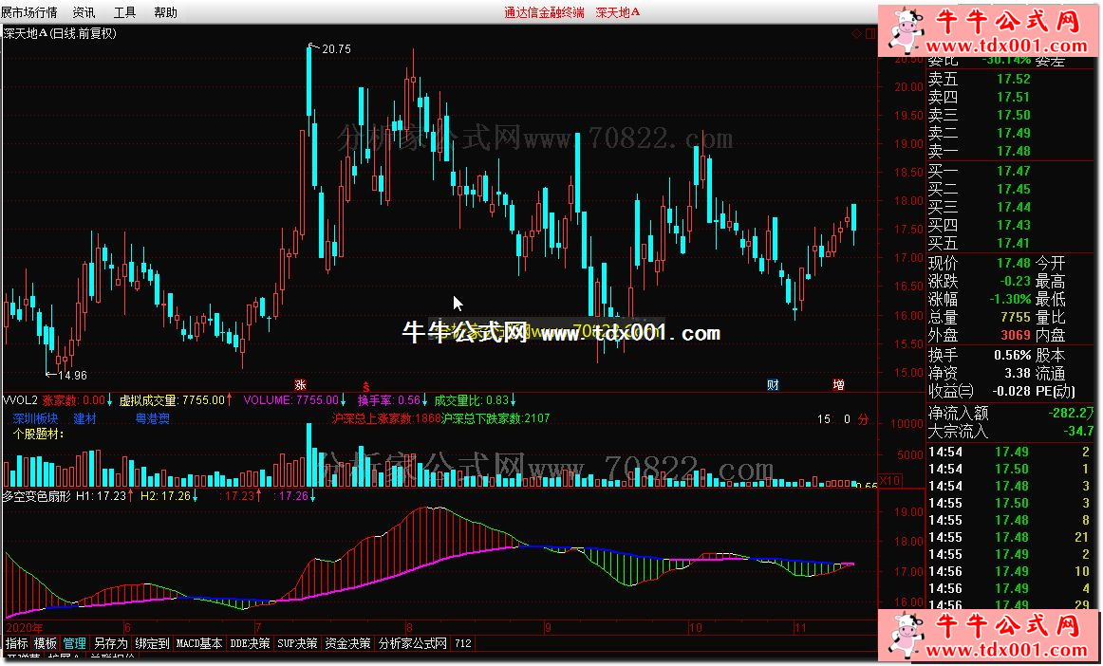Click the red S marker below the chart
The width and height of the screenshot is (1103, 666).
[365, 385]
